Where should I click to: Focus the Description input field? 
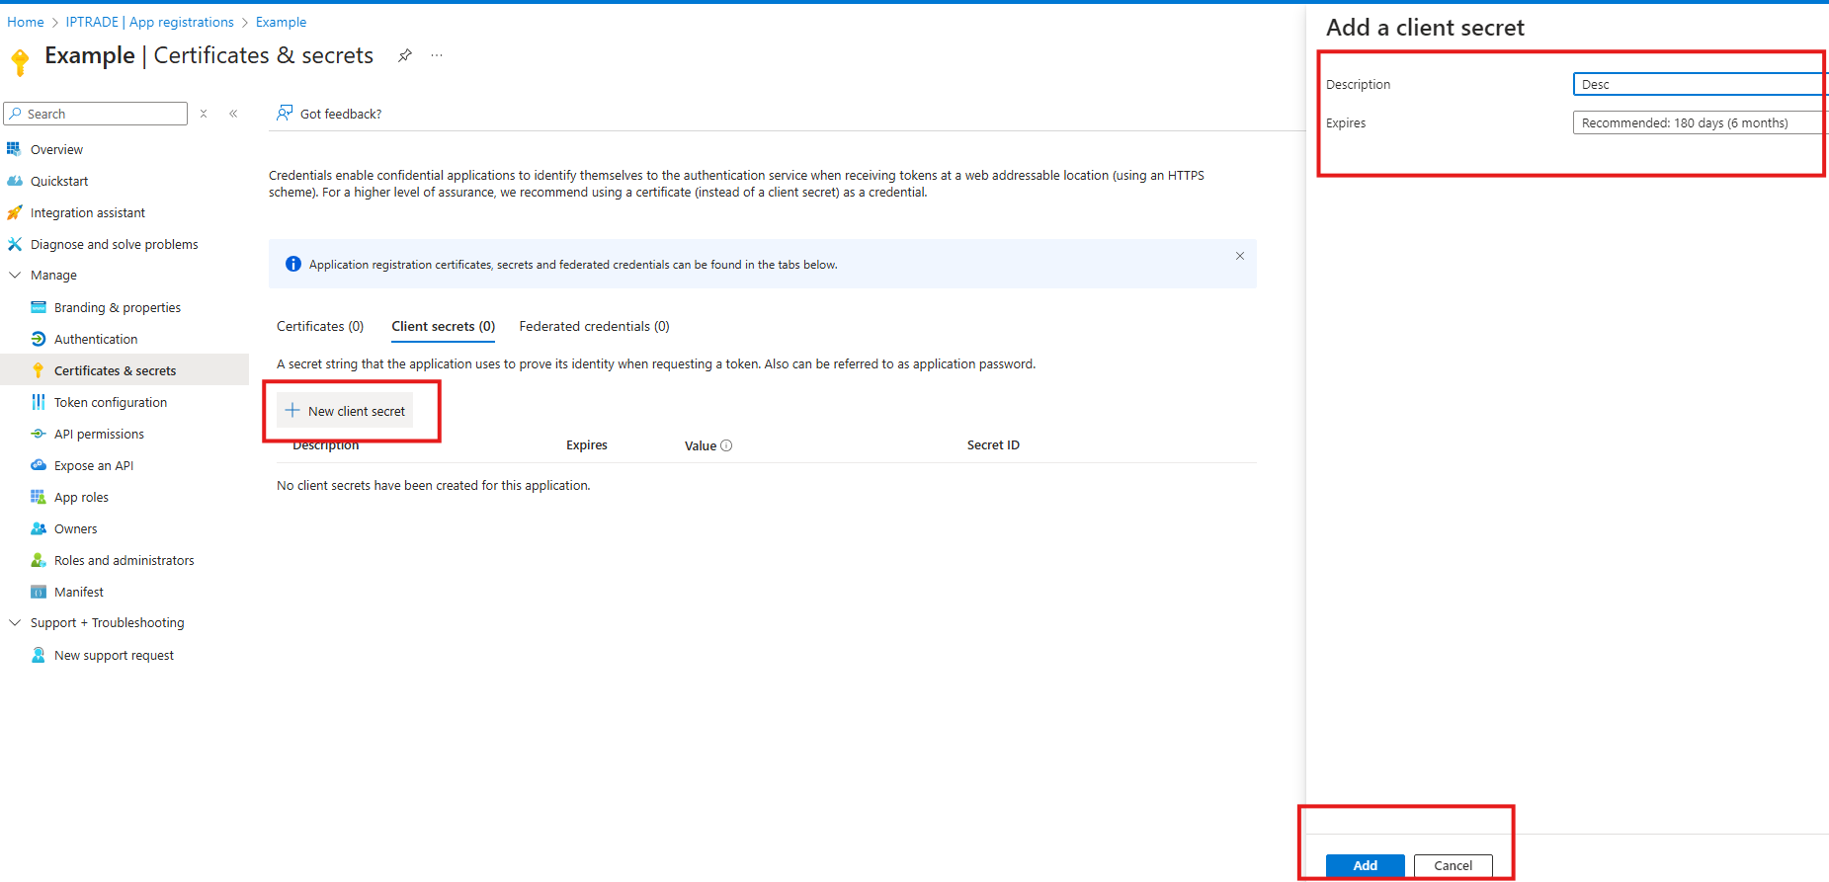(1700, 84)
